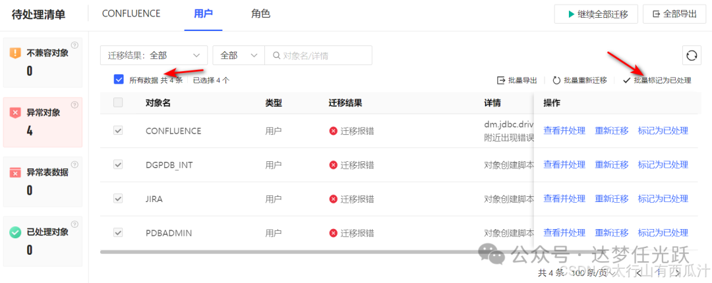Toggle checkbox for CONFLUENCE row

click(118, 130)
